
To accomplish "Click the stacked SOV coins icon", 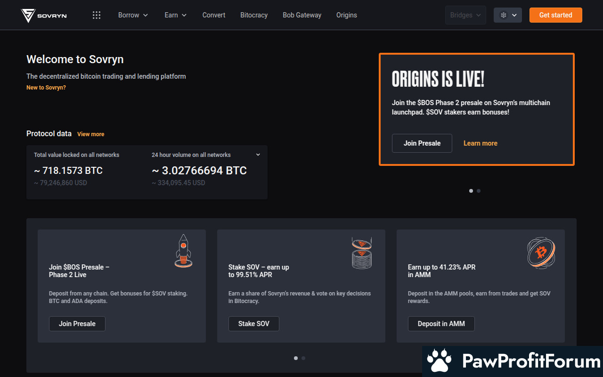I will [x=361, y=253].
